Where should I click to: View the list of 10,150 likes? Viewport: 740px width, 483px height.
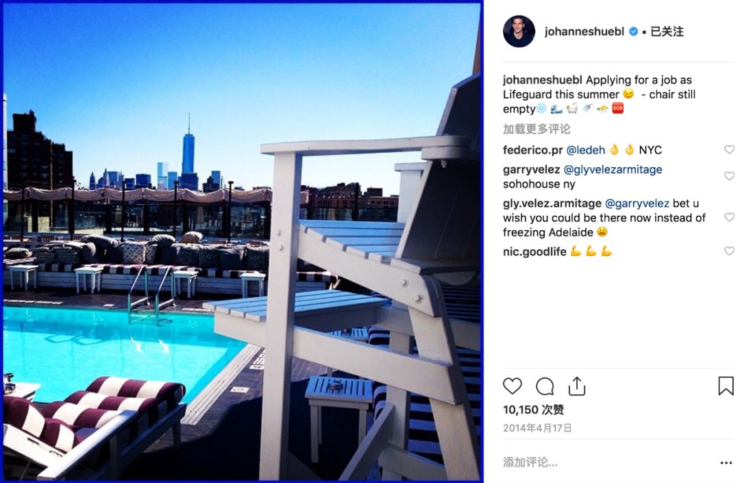[533, 410]
